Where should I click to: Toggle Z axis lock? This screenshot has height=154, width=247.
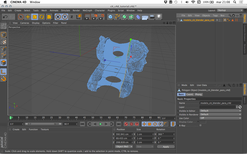point(72,17)
